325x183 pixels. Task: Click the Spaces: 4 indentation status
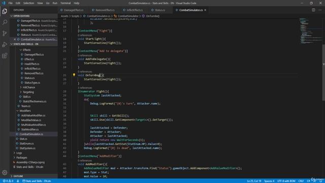[x=269, y=181]
